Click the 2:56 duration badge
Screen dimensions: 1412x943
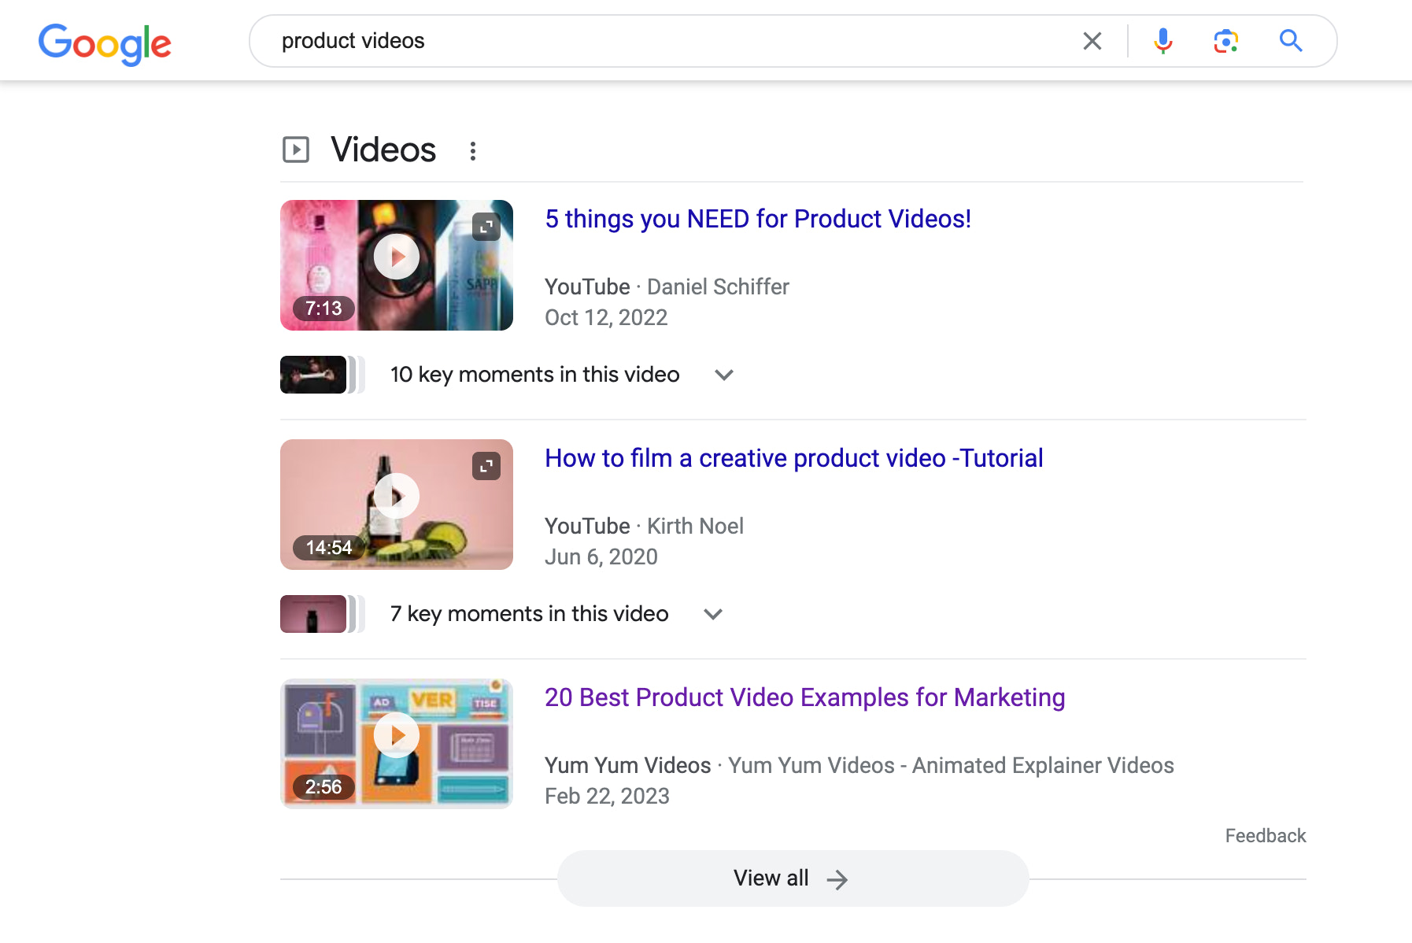click(x=323, y=786)
